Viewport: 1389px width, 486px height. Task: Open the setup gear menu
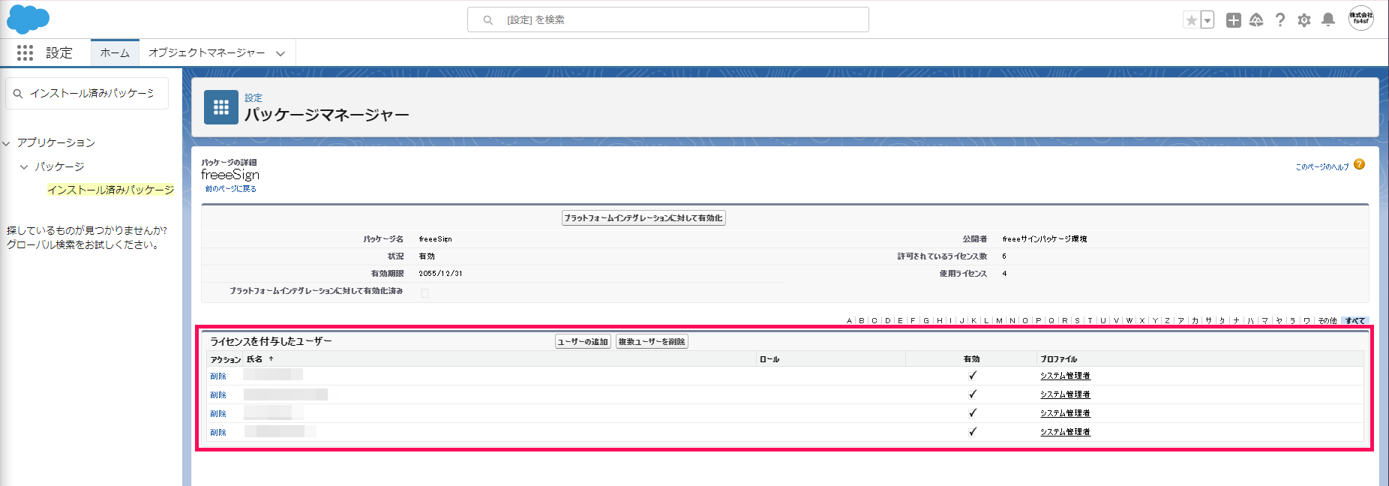(1304, 20)
